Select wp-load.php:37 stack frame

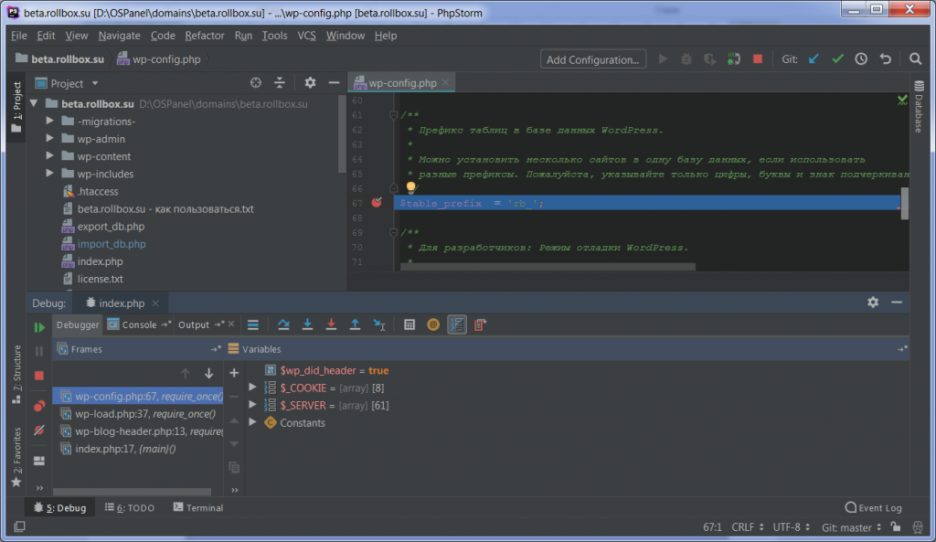pos(137,413)
